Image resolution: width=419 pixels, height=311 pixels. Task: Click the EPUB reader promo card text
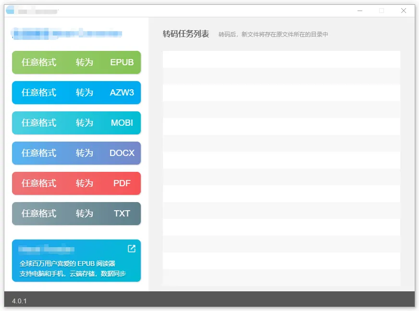(73, 269)
